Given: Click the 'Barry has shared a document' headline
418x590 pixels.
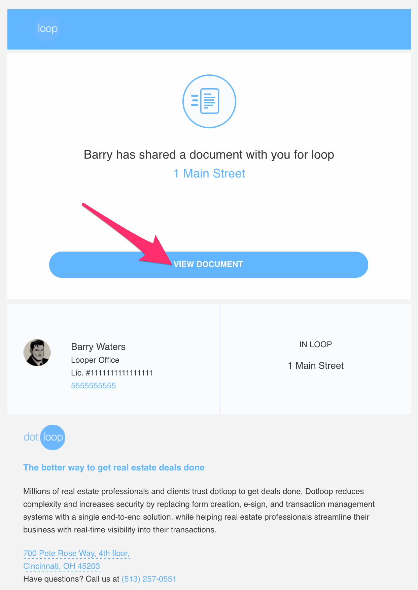Looking at the screenshot, I should click(209, 155).
